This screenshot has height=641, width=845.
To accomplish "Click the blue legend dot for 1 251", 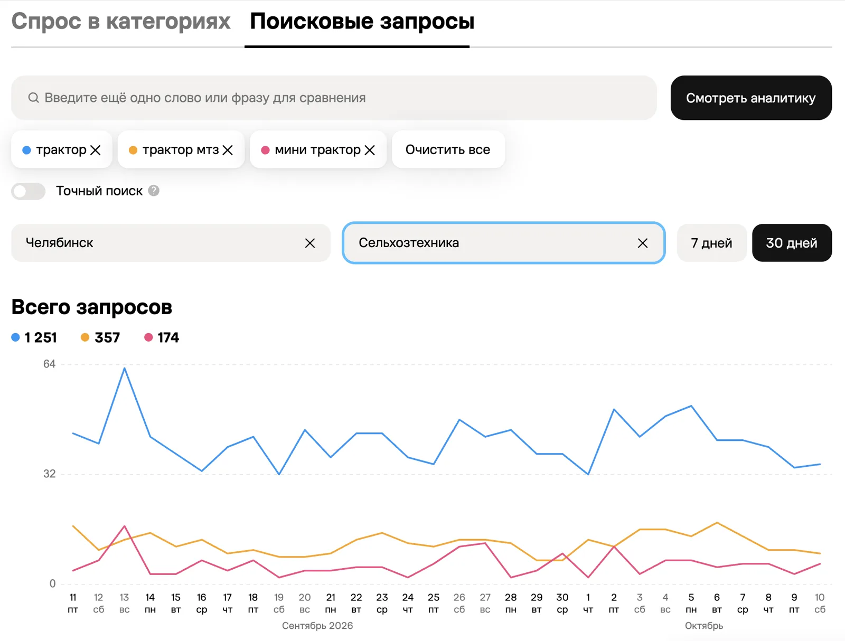I will 16,337.
